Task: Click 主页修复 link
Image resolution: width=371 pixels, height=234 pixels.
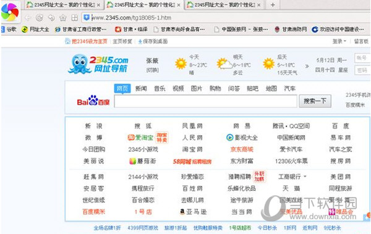Action: point(122,41)
